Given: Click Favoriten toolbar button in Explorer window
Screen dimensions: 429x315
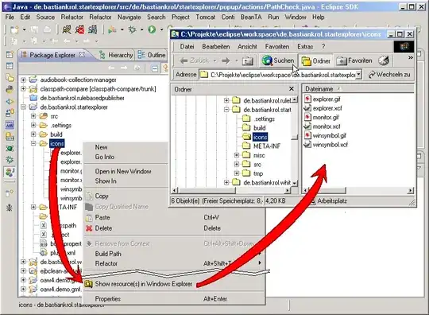Looking at the screenshot, I should 354,60.
